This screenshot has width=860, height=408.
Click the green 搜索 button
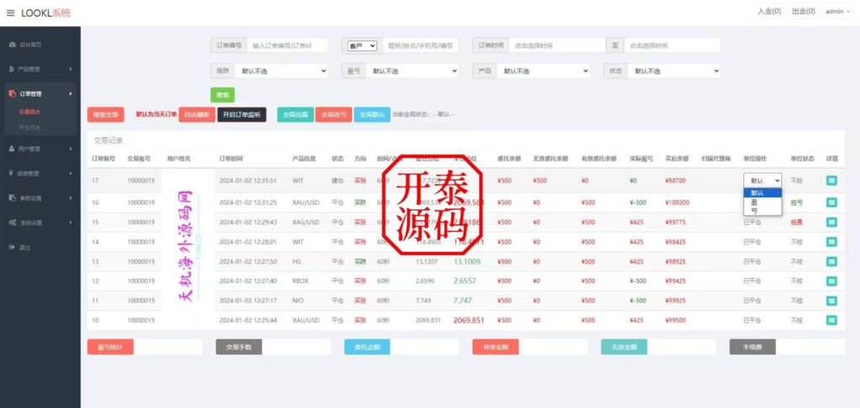pyautogui.click(x=223, y=95)
